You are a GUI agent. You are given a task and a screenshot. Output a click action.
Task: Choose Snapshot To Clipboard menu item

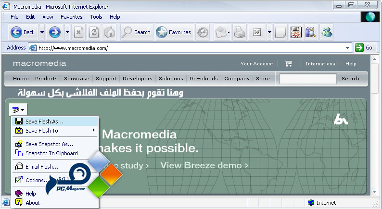(x=55, y=153)
